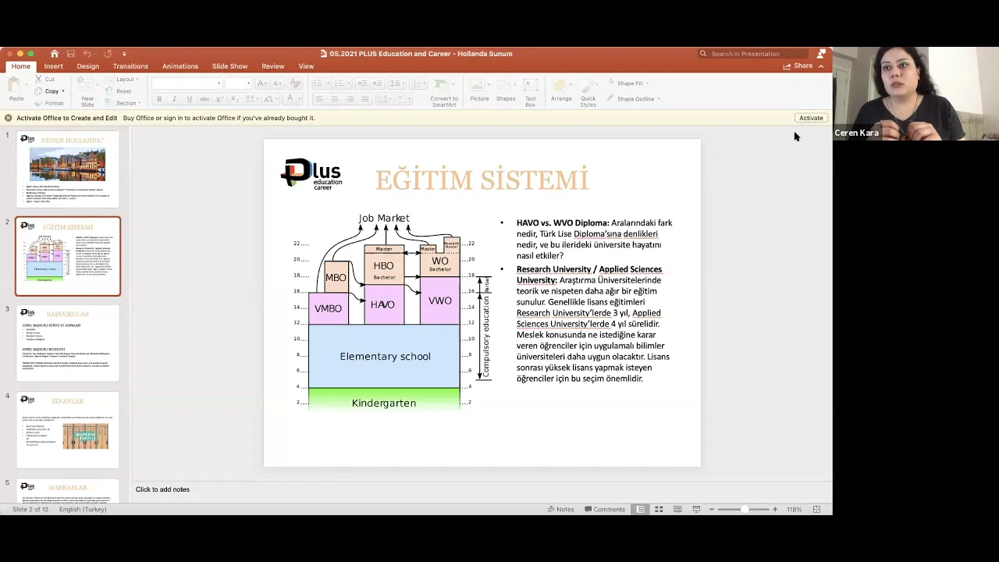999x562 pixels.
Task: Toggle Superscript formatting
Action: (x=220, y=99)
